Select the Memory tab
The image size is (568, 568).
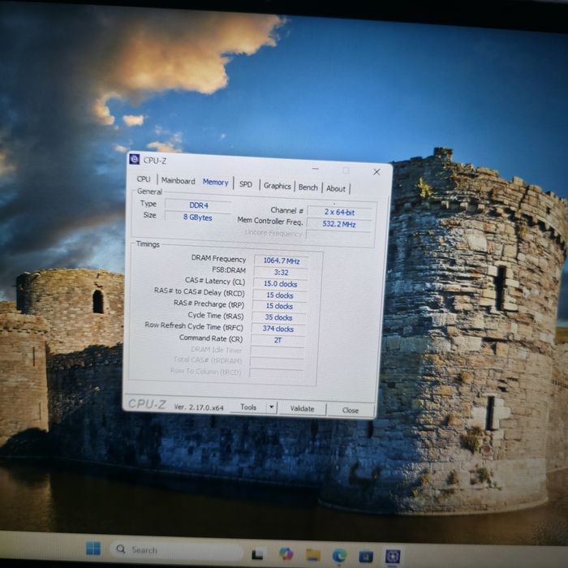216,183
